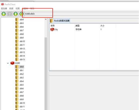Image resolution: width=139 pixels, height=110 pixels.
Task: Select db9 under the 6380 server
Action: (22, 99)
